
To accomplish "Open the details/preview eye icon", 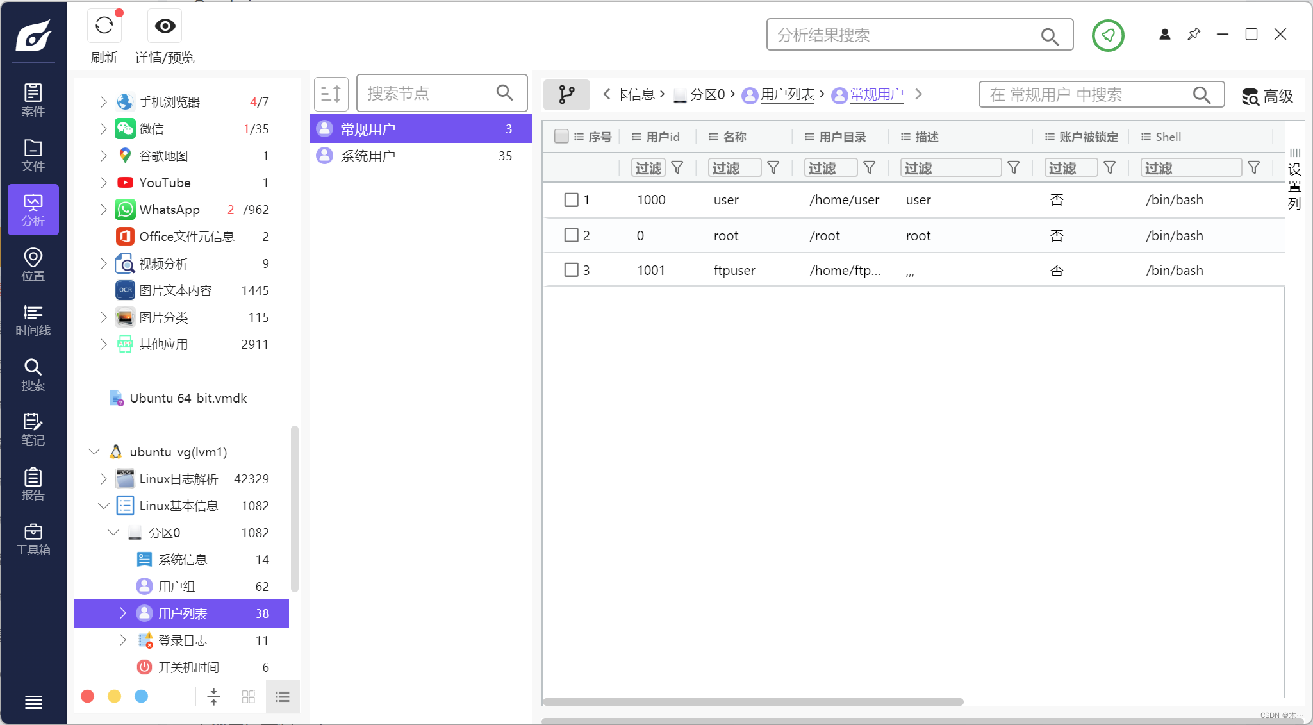I will click(165, 26).
